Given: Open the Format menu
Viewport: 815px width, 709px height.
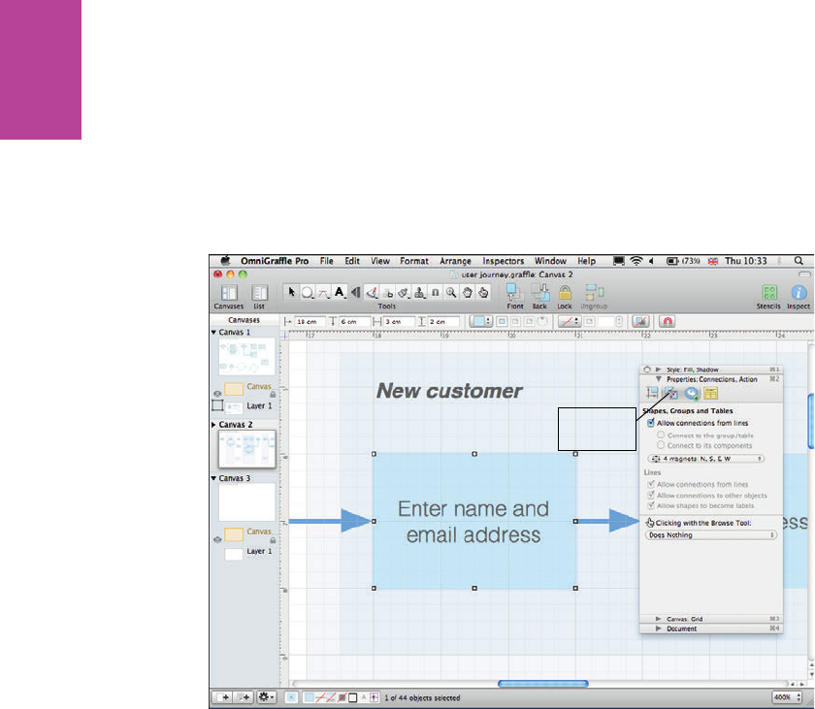Looking at the screenshot, I should pos(413,261).
